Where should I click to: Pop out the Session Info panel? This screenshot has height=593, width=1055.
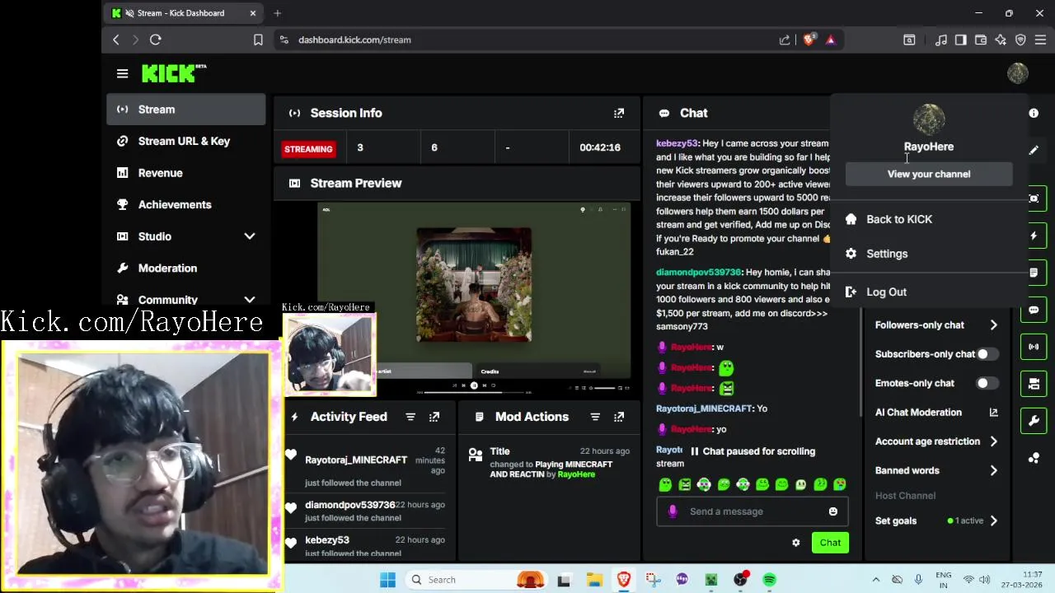619,113
